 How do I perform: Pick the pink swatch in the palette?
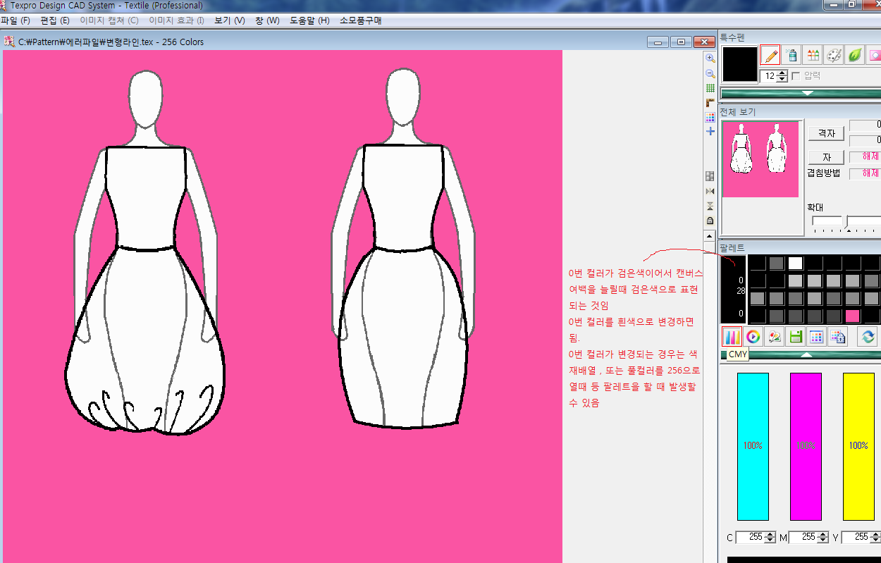852,316
